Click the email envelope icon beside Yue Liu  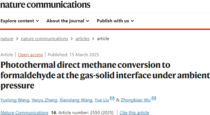point(112,98)
